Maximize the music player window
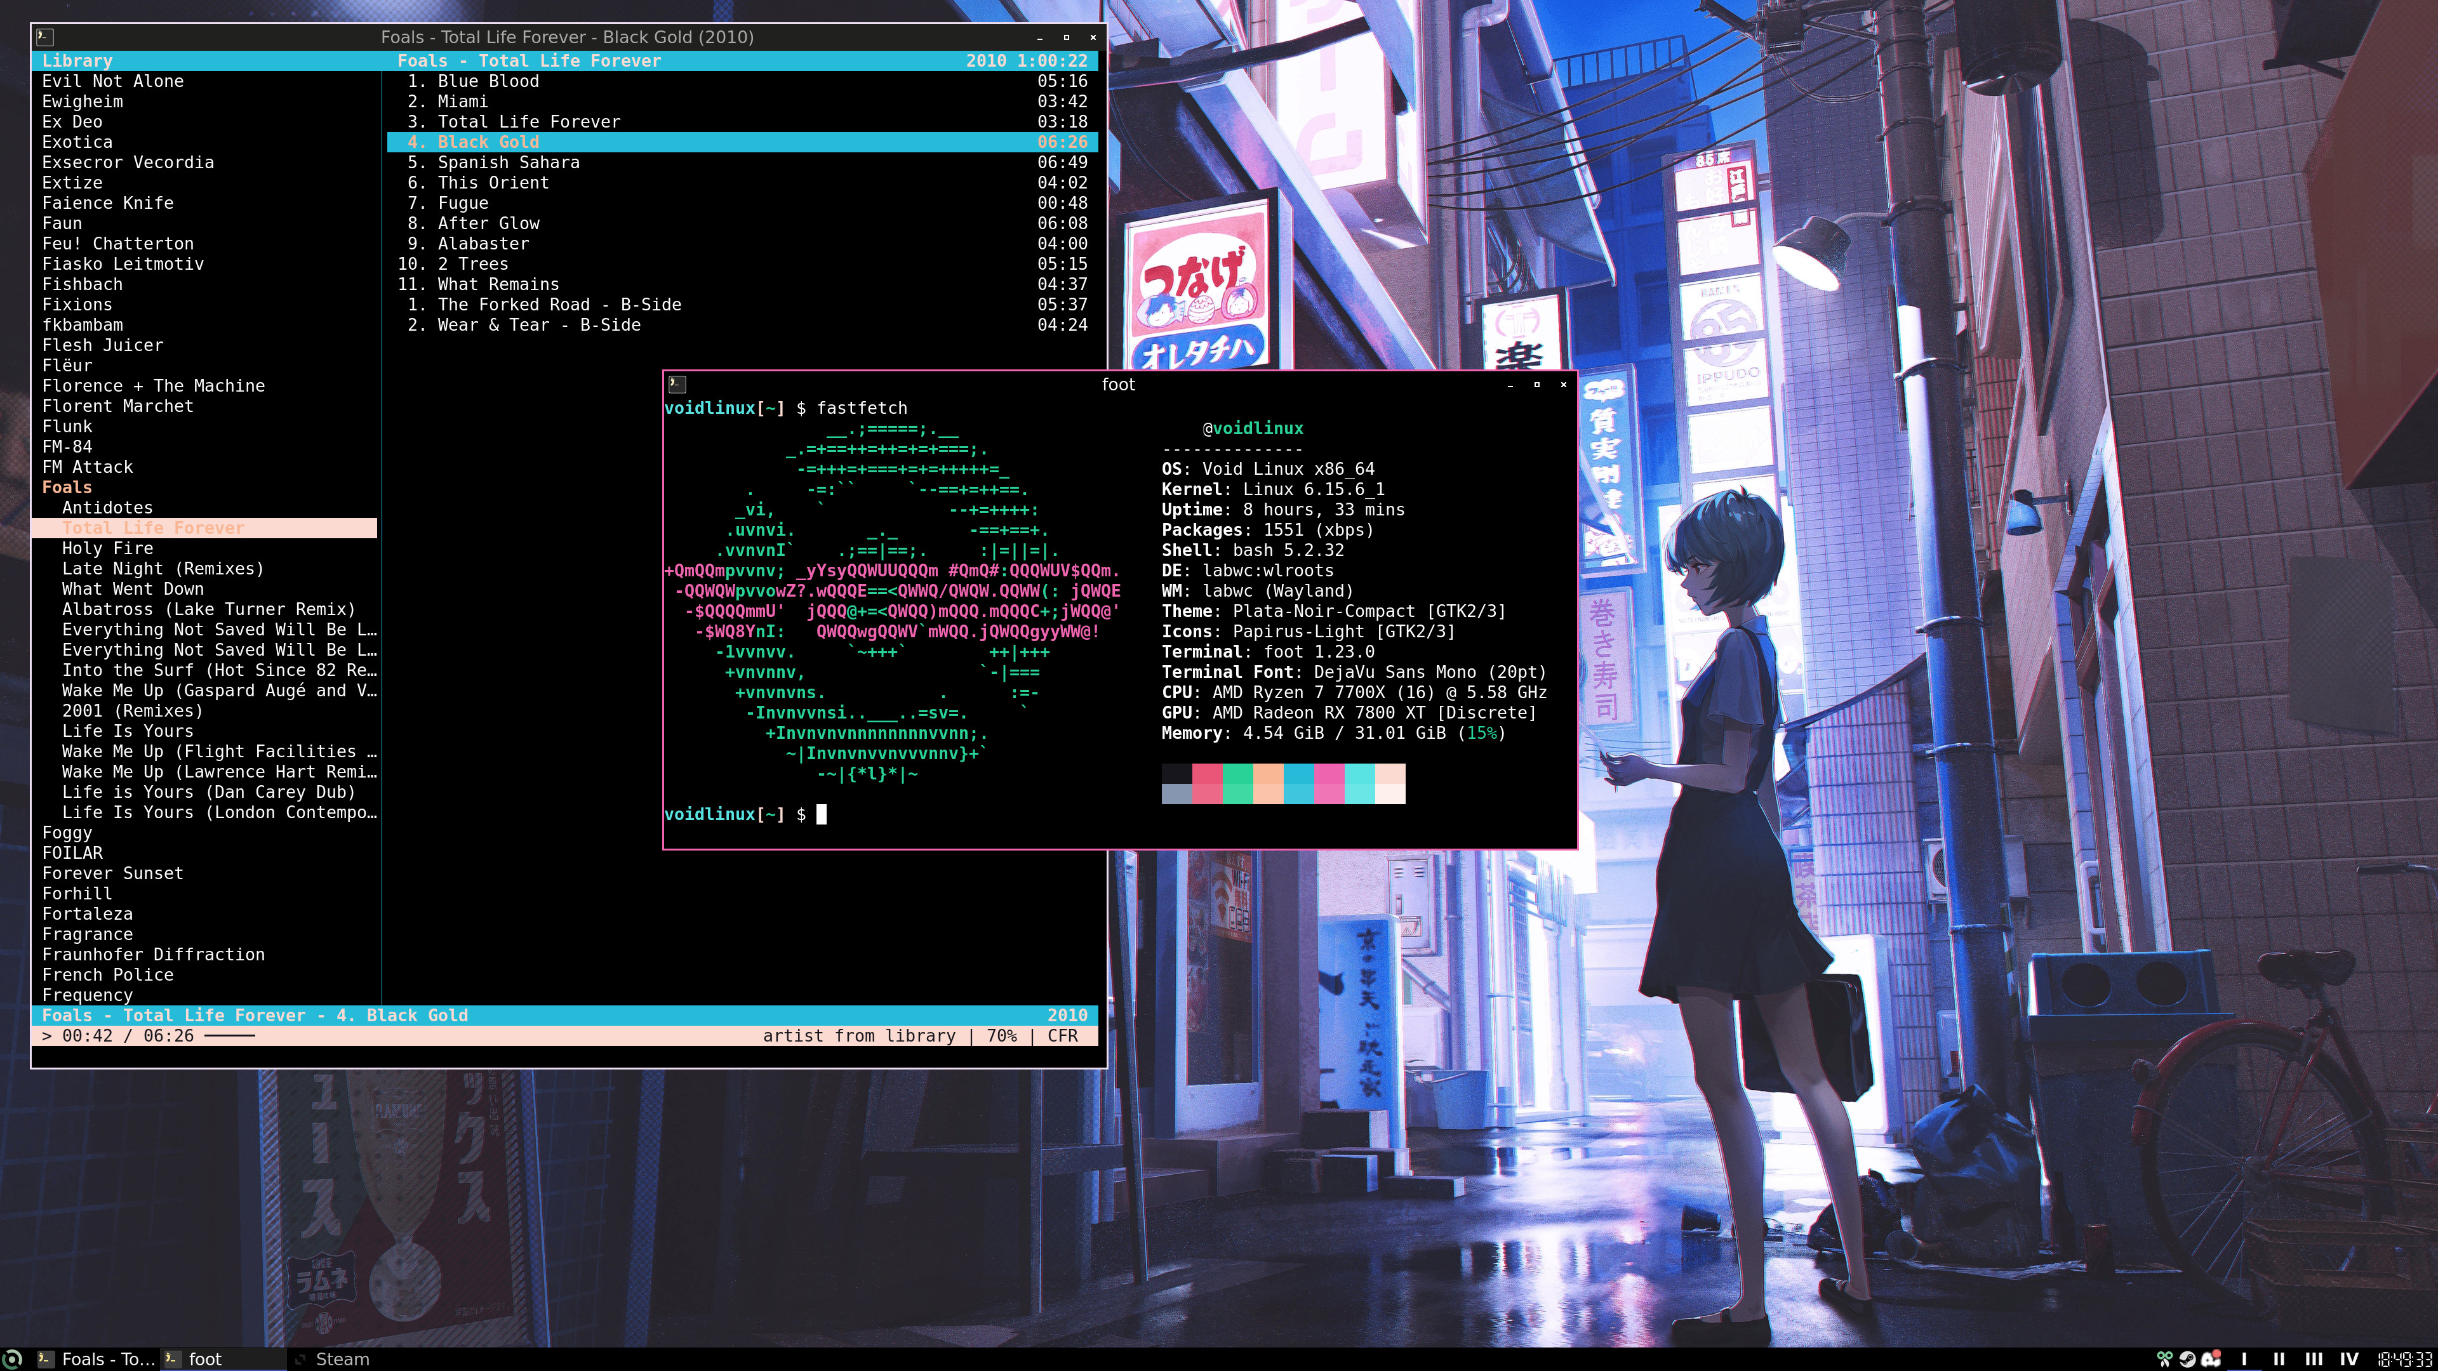 click(x=1066, y=37)
